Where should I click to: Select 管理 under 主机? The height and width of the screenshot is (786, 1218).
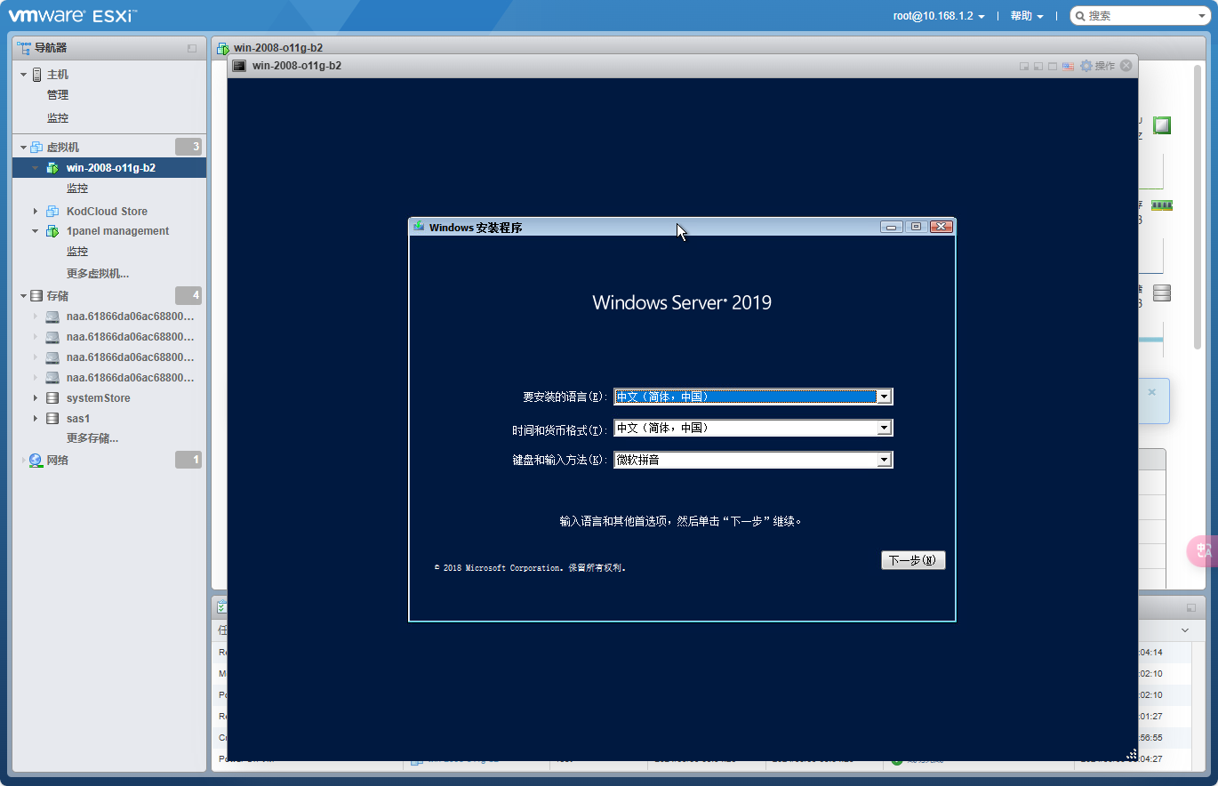[58, 95]
